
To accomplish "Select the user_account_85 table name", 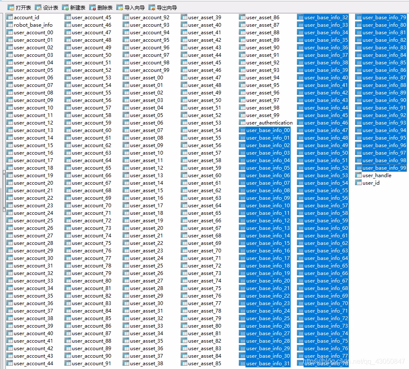I will click(92, 318).
